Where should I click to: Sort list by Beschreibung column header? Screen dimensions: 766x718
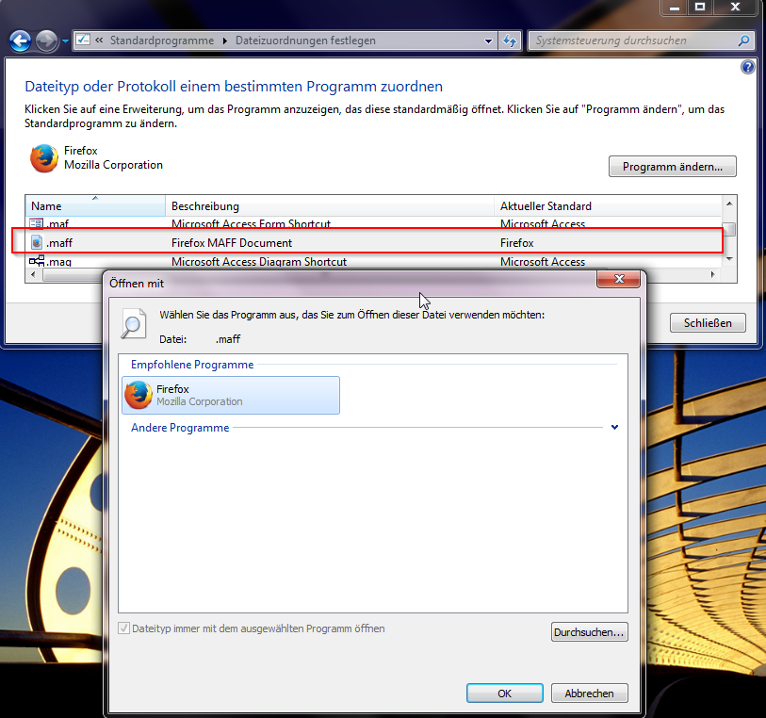[x=330, y=205]
